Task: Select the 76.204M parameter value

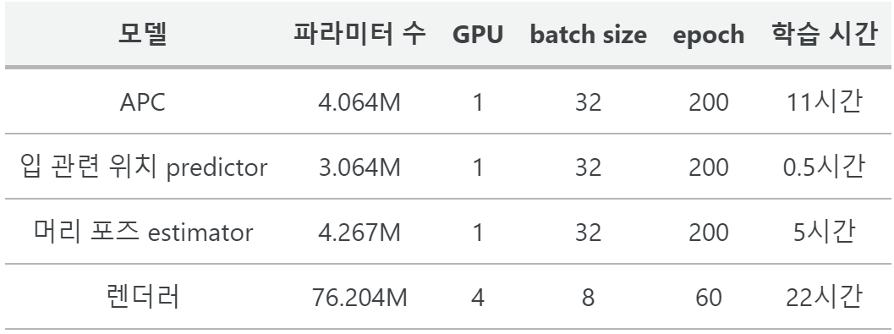Action: (359, 298)
